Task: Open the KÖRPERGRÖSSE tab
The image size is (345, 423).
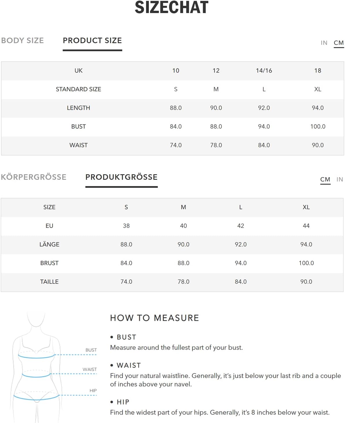Action: (x=34, y=177)
